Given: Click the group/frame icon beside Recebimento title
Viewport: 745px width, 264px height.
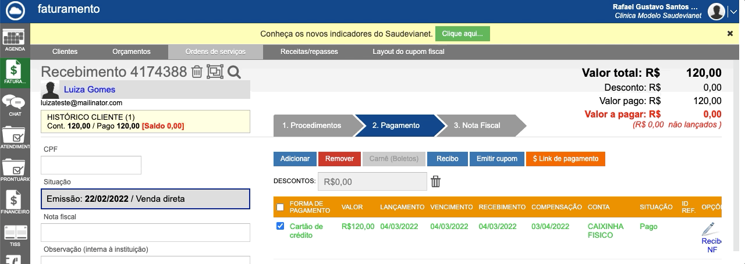Looking at the screenshot, I should click(215, 72).
